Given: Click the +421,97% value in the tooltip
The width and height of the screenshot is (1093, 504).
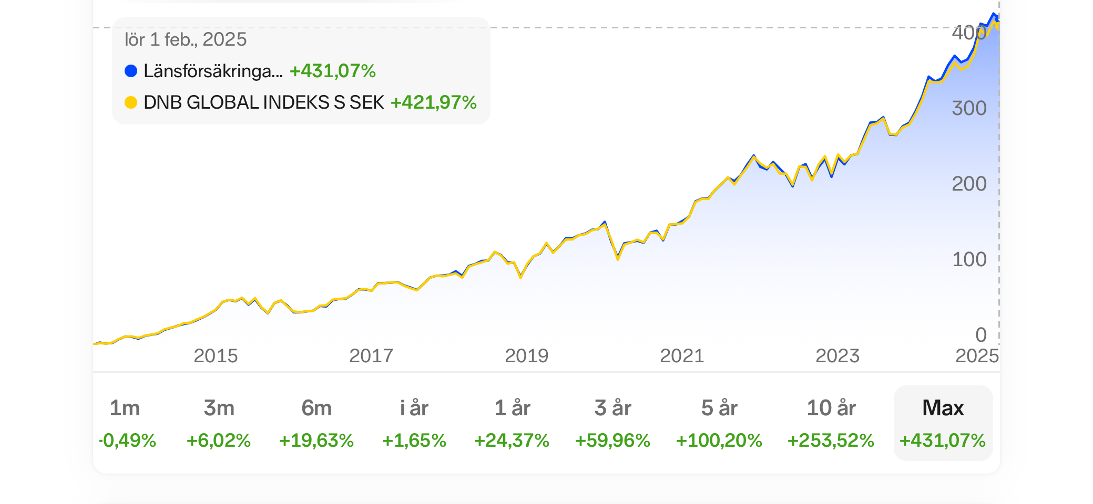Looking at the screenshot, I should tap(434, 102).
